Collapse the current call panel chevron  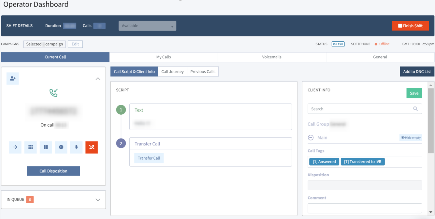click(98, 79)
